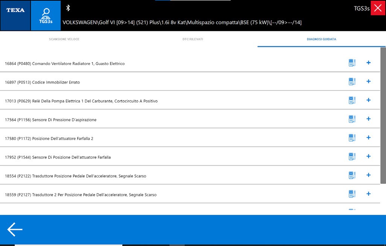386x246 pixels.
Task: Click the vertical scrollbar thumb
Action: 383,115
